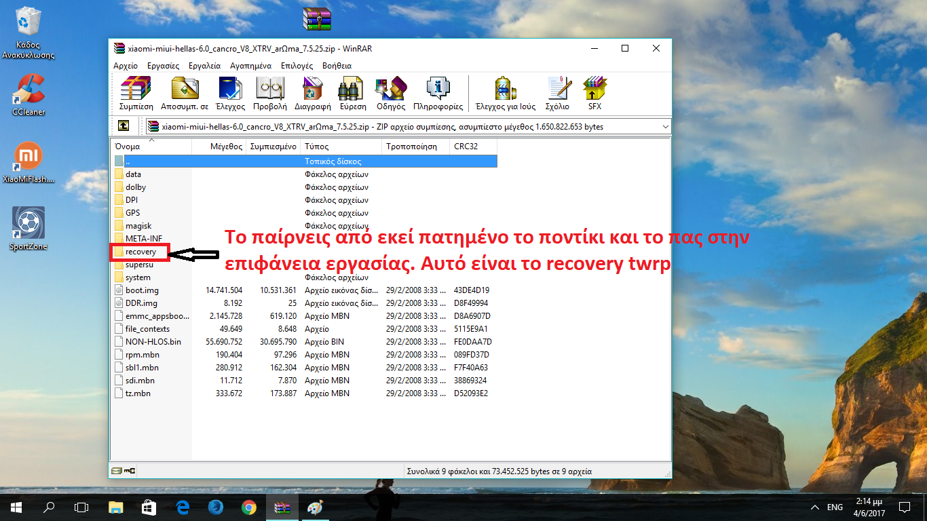Show archive Πληροφορίες (Info)
This screenshot has height=521, width=927.
438,93
